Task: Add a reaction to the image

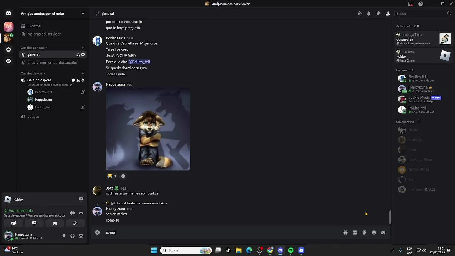Action: click(123, 176)
